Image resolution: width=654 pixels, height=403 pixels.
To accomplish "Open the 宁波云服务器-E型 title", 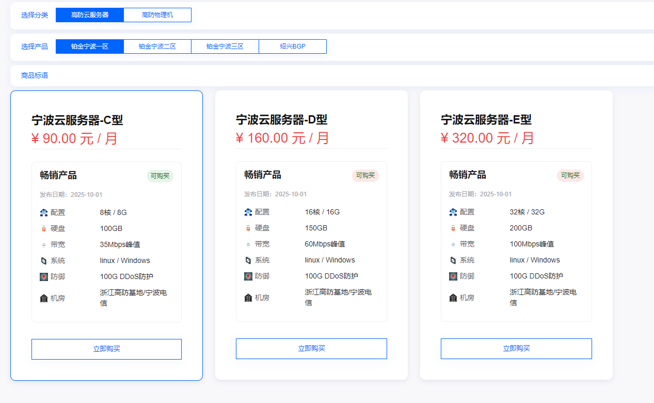I will tap(486, 120).
